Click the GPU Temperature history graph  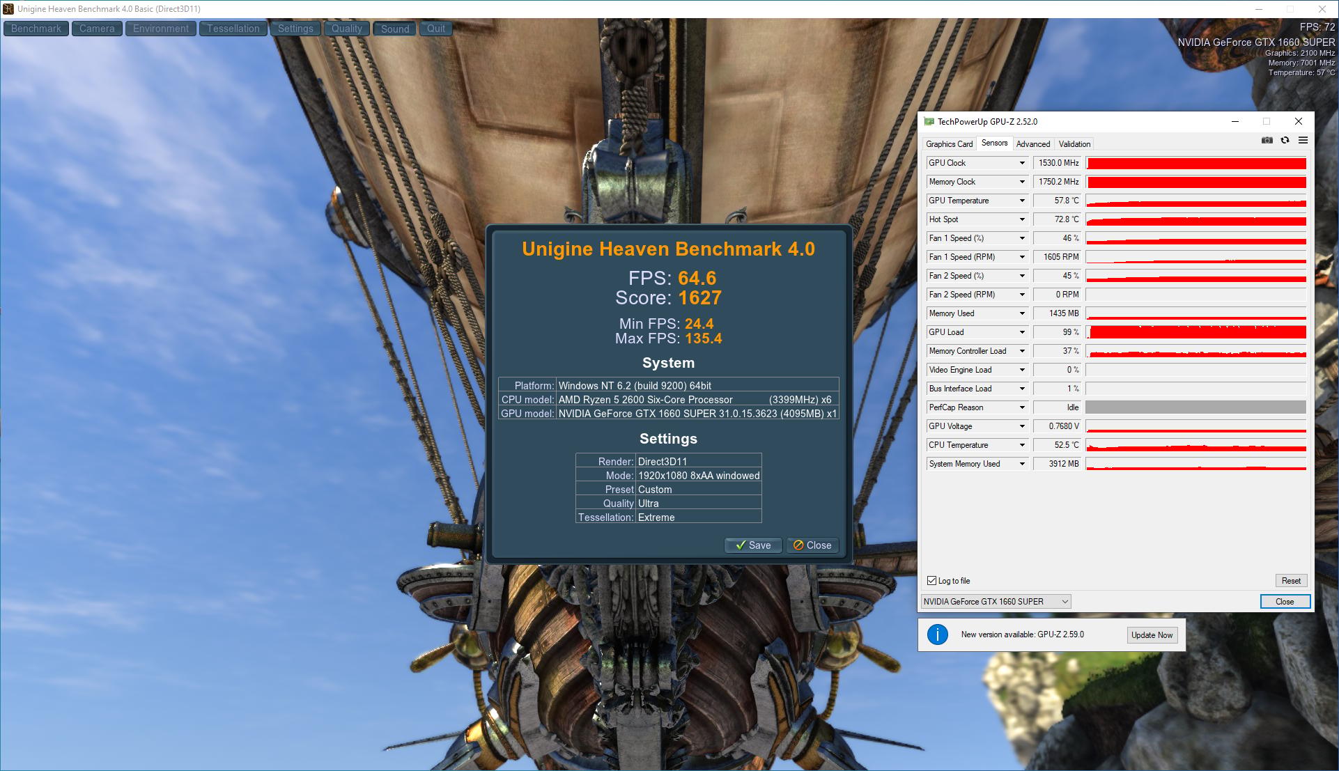point(1196,201)
